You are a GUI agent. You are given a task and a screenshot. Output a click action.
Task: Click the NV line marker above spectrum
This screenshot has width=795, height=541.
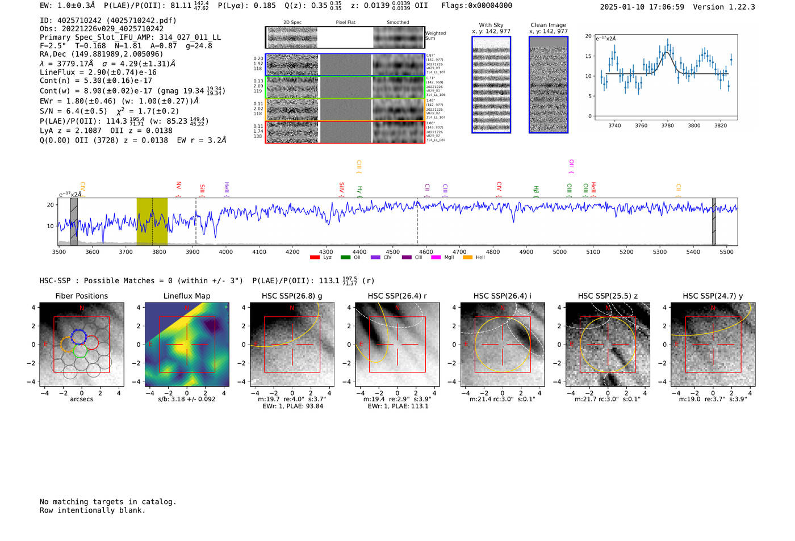click(178, 189)
